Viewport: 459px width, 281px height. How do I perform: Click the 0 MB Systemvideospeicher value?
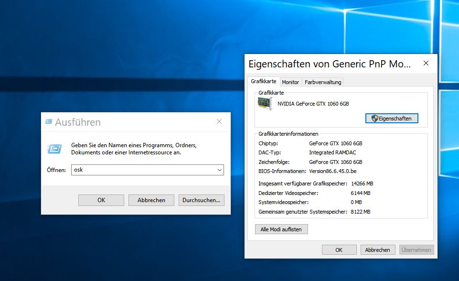pos(356,203)
